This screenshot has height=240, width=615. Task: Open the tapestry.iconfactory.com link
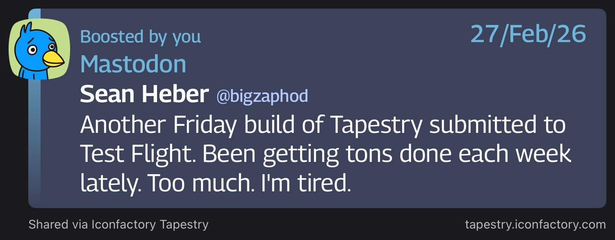pos(535,224)
